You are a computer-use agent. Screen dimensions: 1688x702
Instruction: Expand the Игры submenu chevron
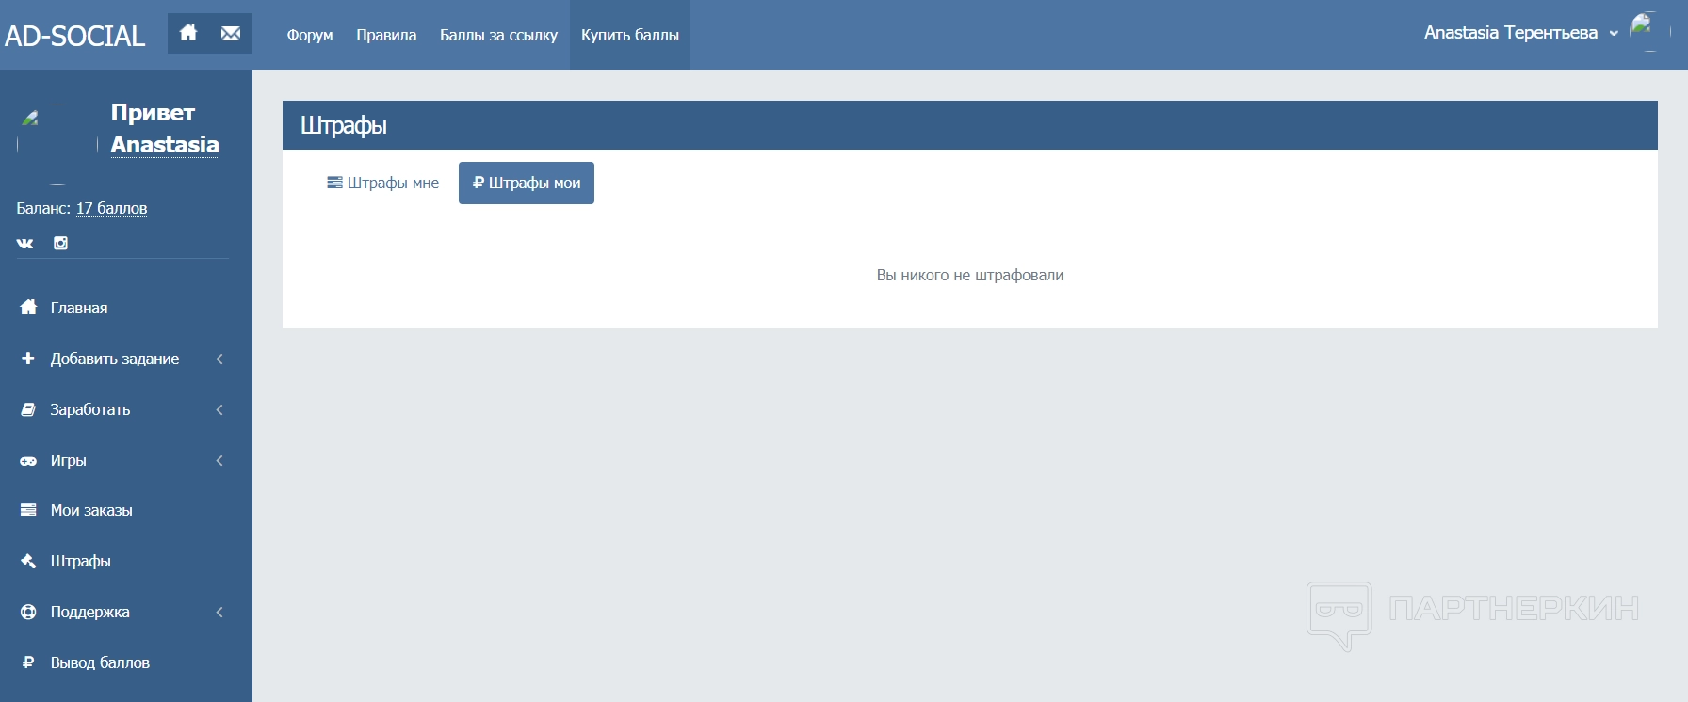(x=219, y=460)
